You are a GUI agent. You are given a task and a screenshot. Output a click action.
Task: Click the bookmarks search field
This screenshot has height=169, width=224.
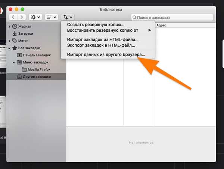pyautogui.click(x=172, y=18)
